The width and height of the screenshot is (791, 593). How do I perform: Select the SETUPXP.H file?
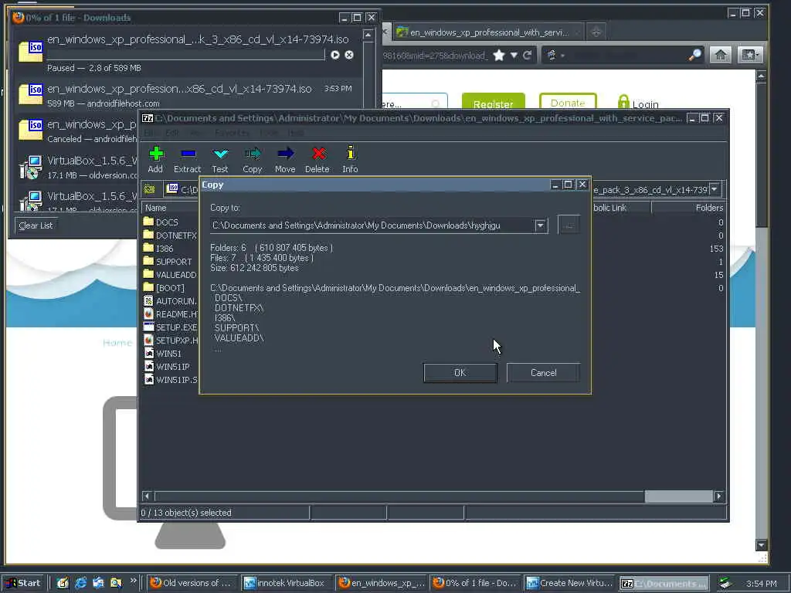[171, 341]
